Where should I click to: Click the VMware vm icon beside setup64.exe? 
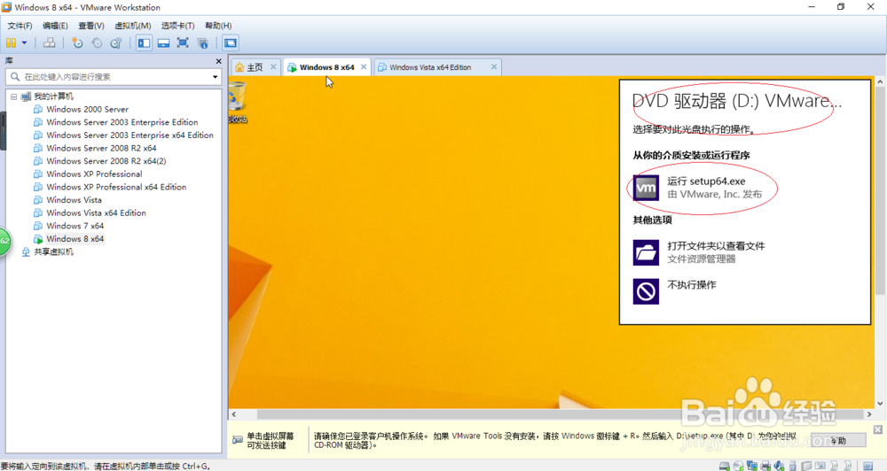coord(646,188)
